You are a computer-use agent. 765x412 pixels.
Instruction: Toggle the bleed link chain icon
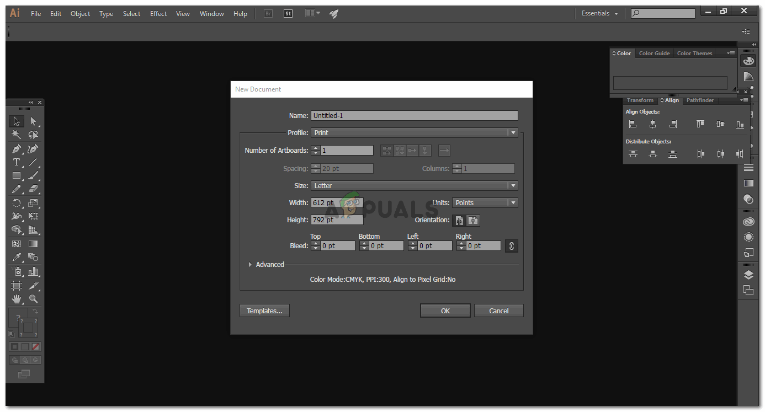click(511, 245)
